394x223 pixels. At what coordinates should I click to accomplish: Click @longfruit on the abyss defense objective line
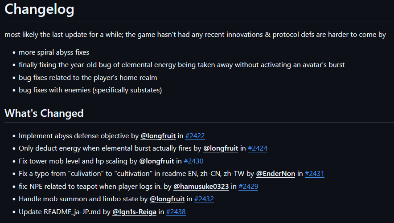(158, 136)
